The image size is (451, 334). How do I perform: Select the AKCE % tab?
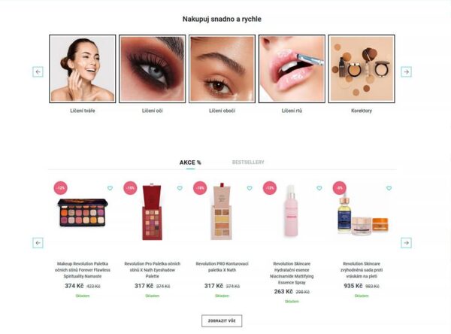pyautogui.click(x=190, y=162)
